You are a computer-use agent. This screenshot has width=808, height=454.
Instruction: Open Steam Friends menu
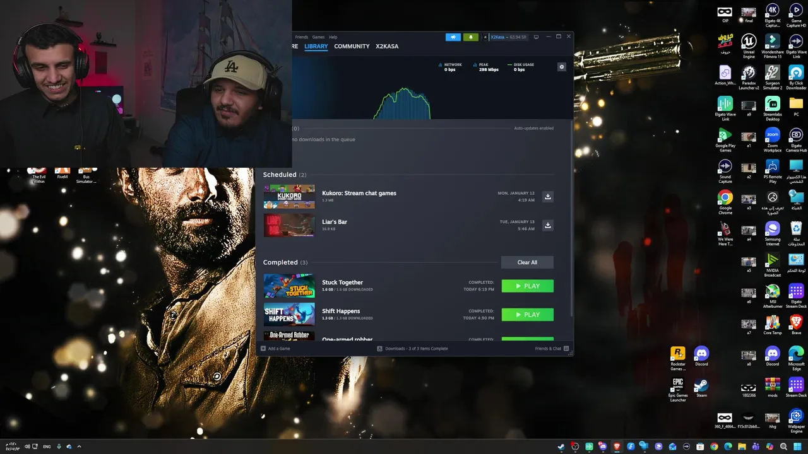[x=301, y=37]
